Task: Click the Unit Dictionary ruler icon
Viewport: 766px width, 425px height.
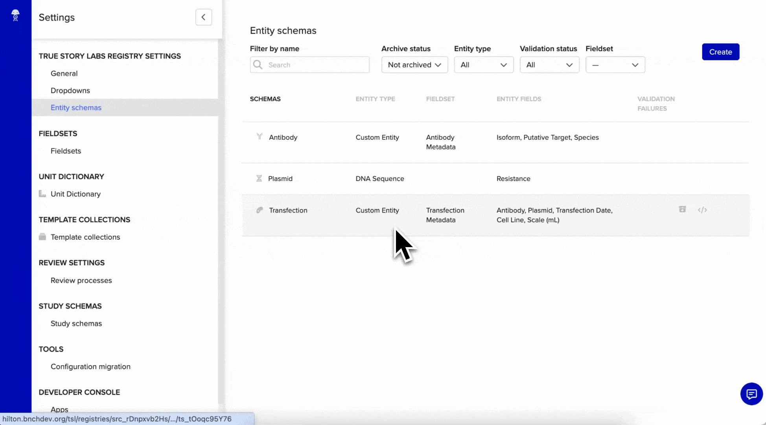Action: point(42,194)
